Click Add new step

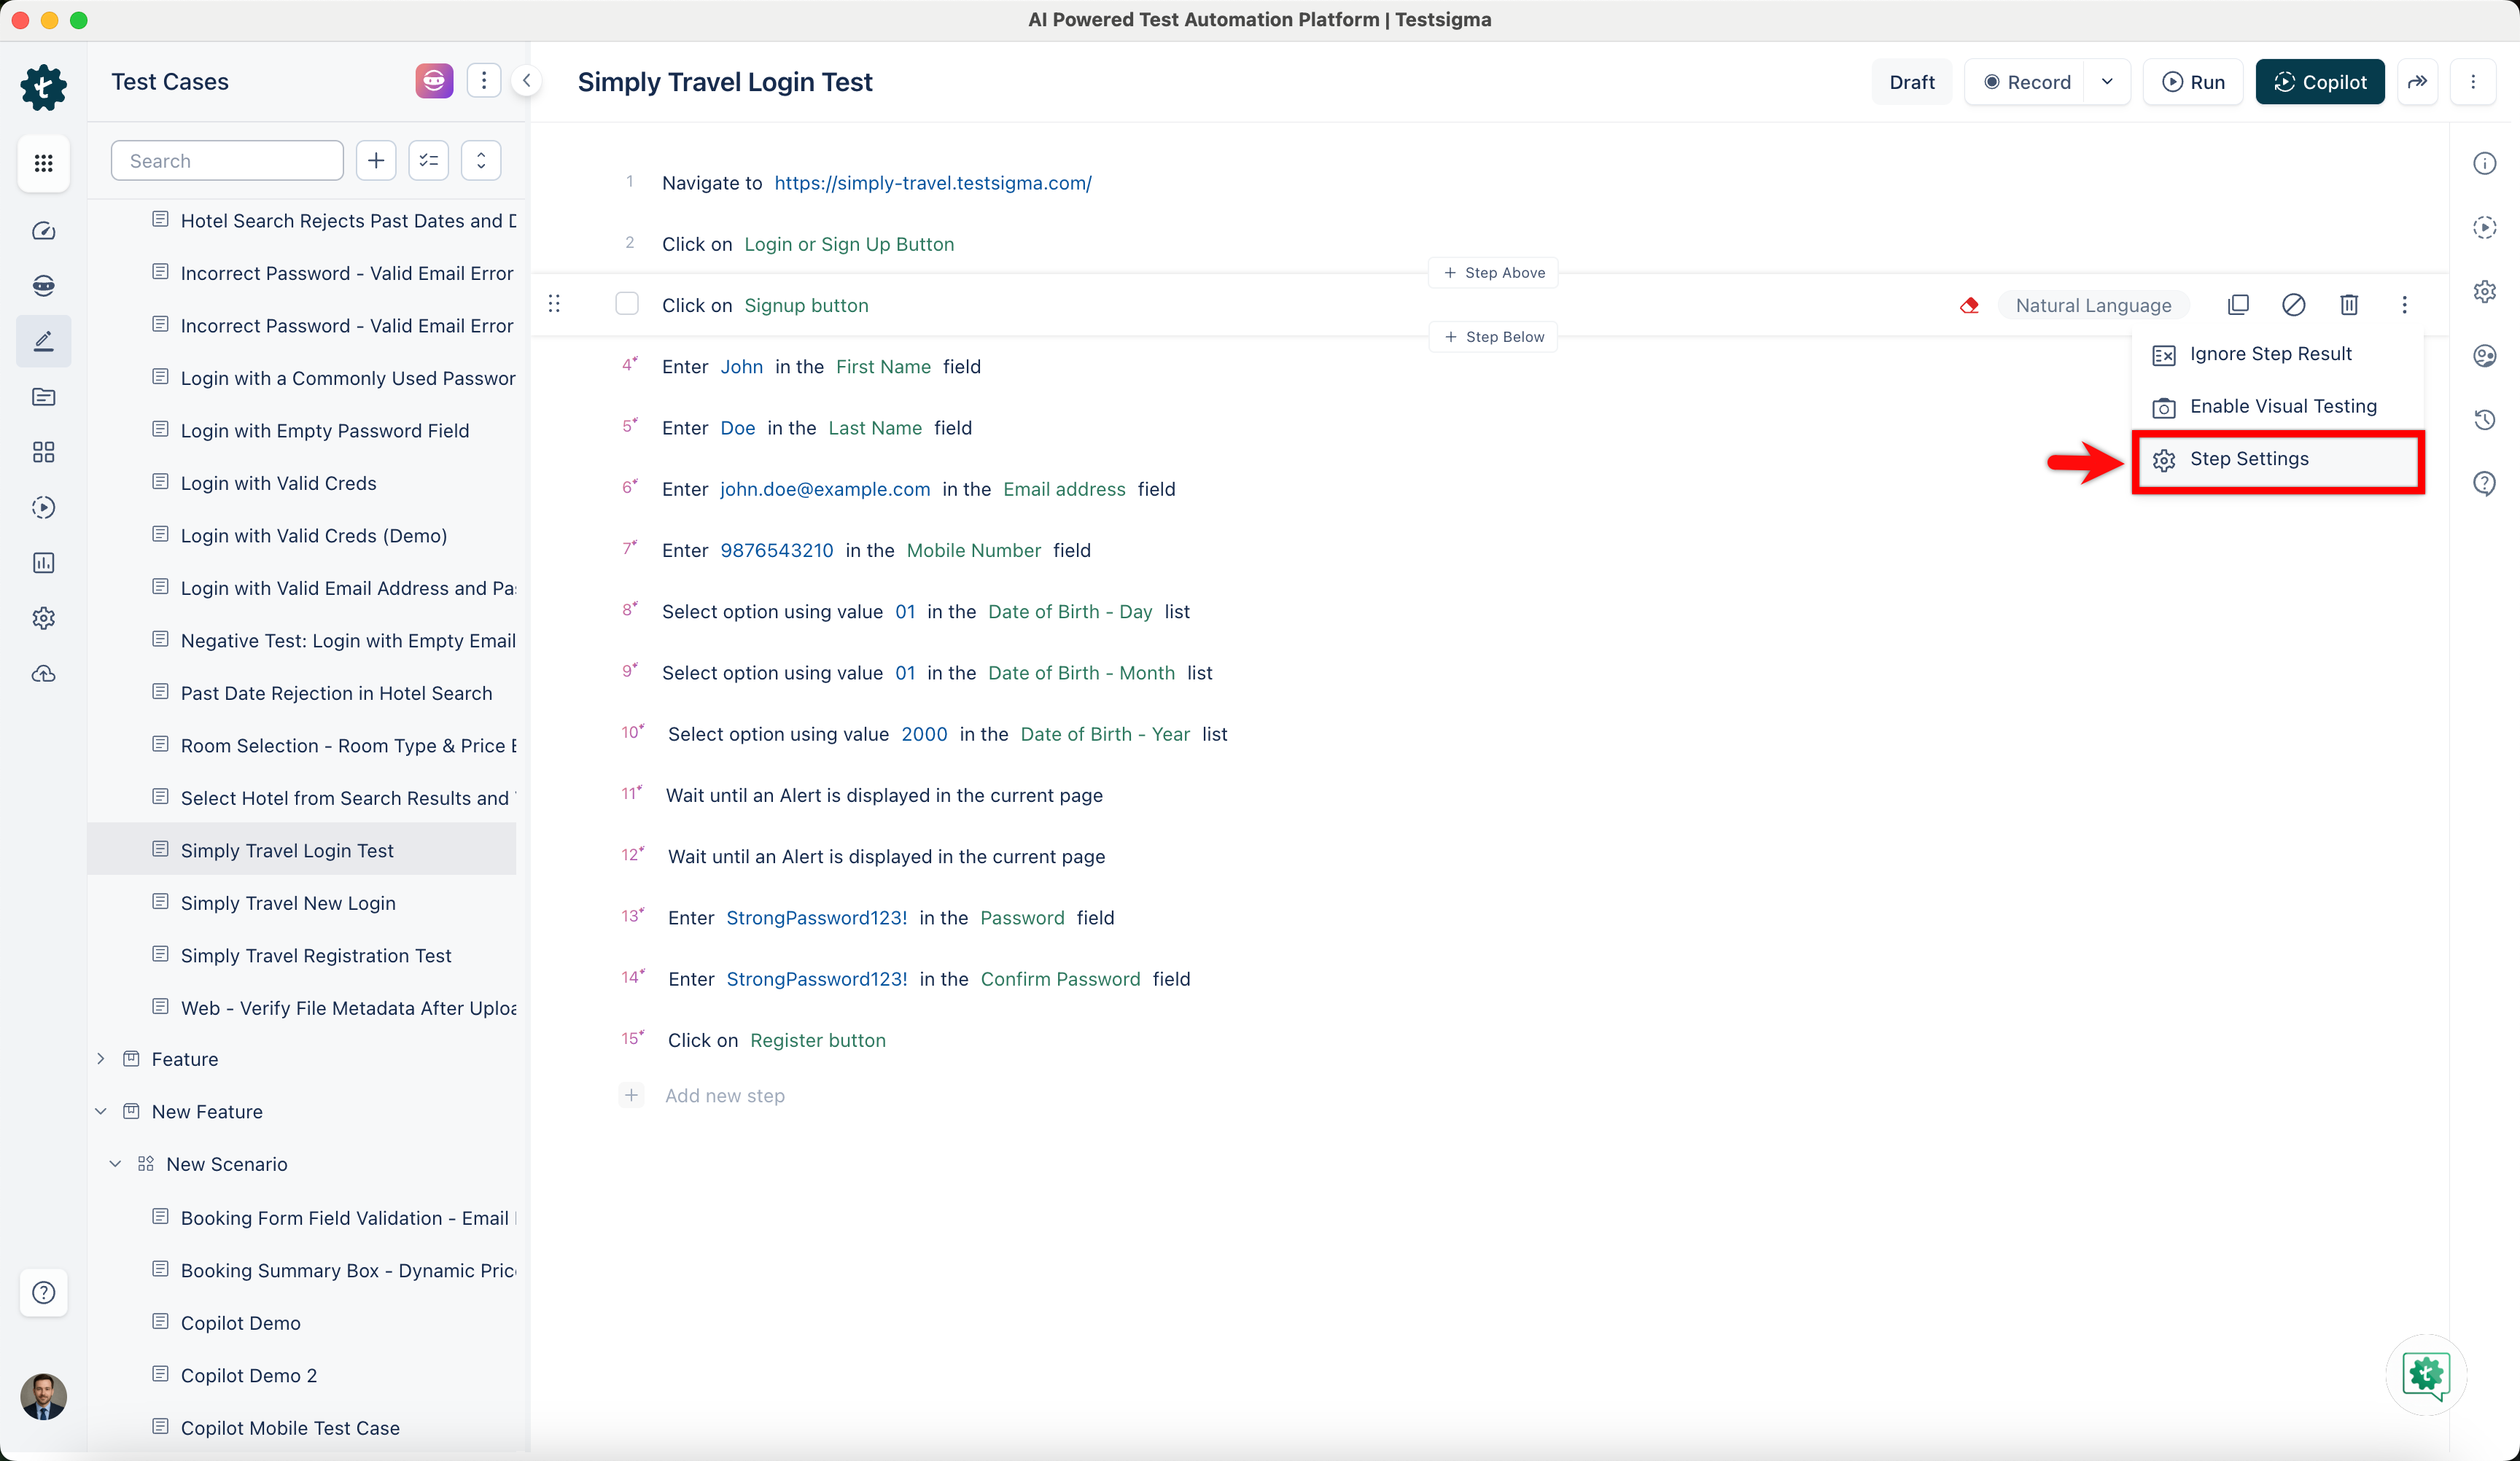pyautogui.click(x=724, y=1095)
